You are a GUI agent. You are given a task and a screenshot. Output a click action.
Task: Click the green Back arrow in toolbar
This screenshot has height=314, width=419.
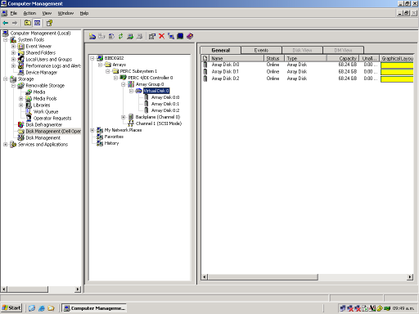(x=6, y=23)
